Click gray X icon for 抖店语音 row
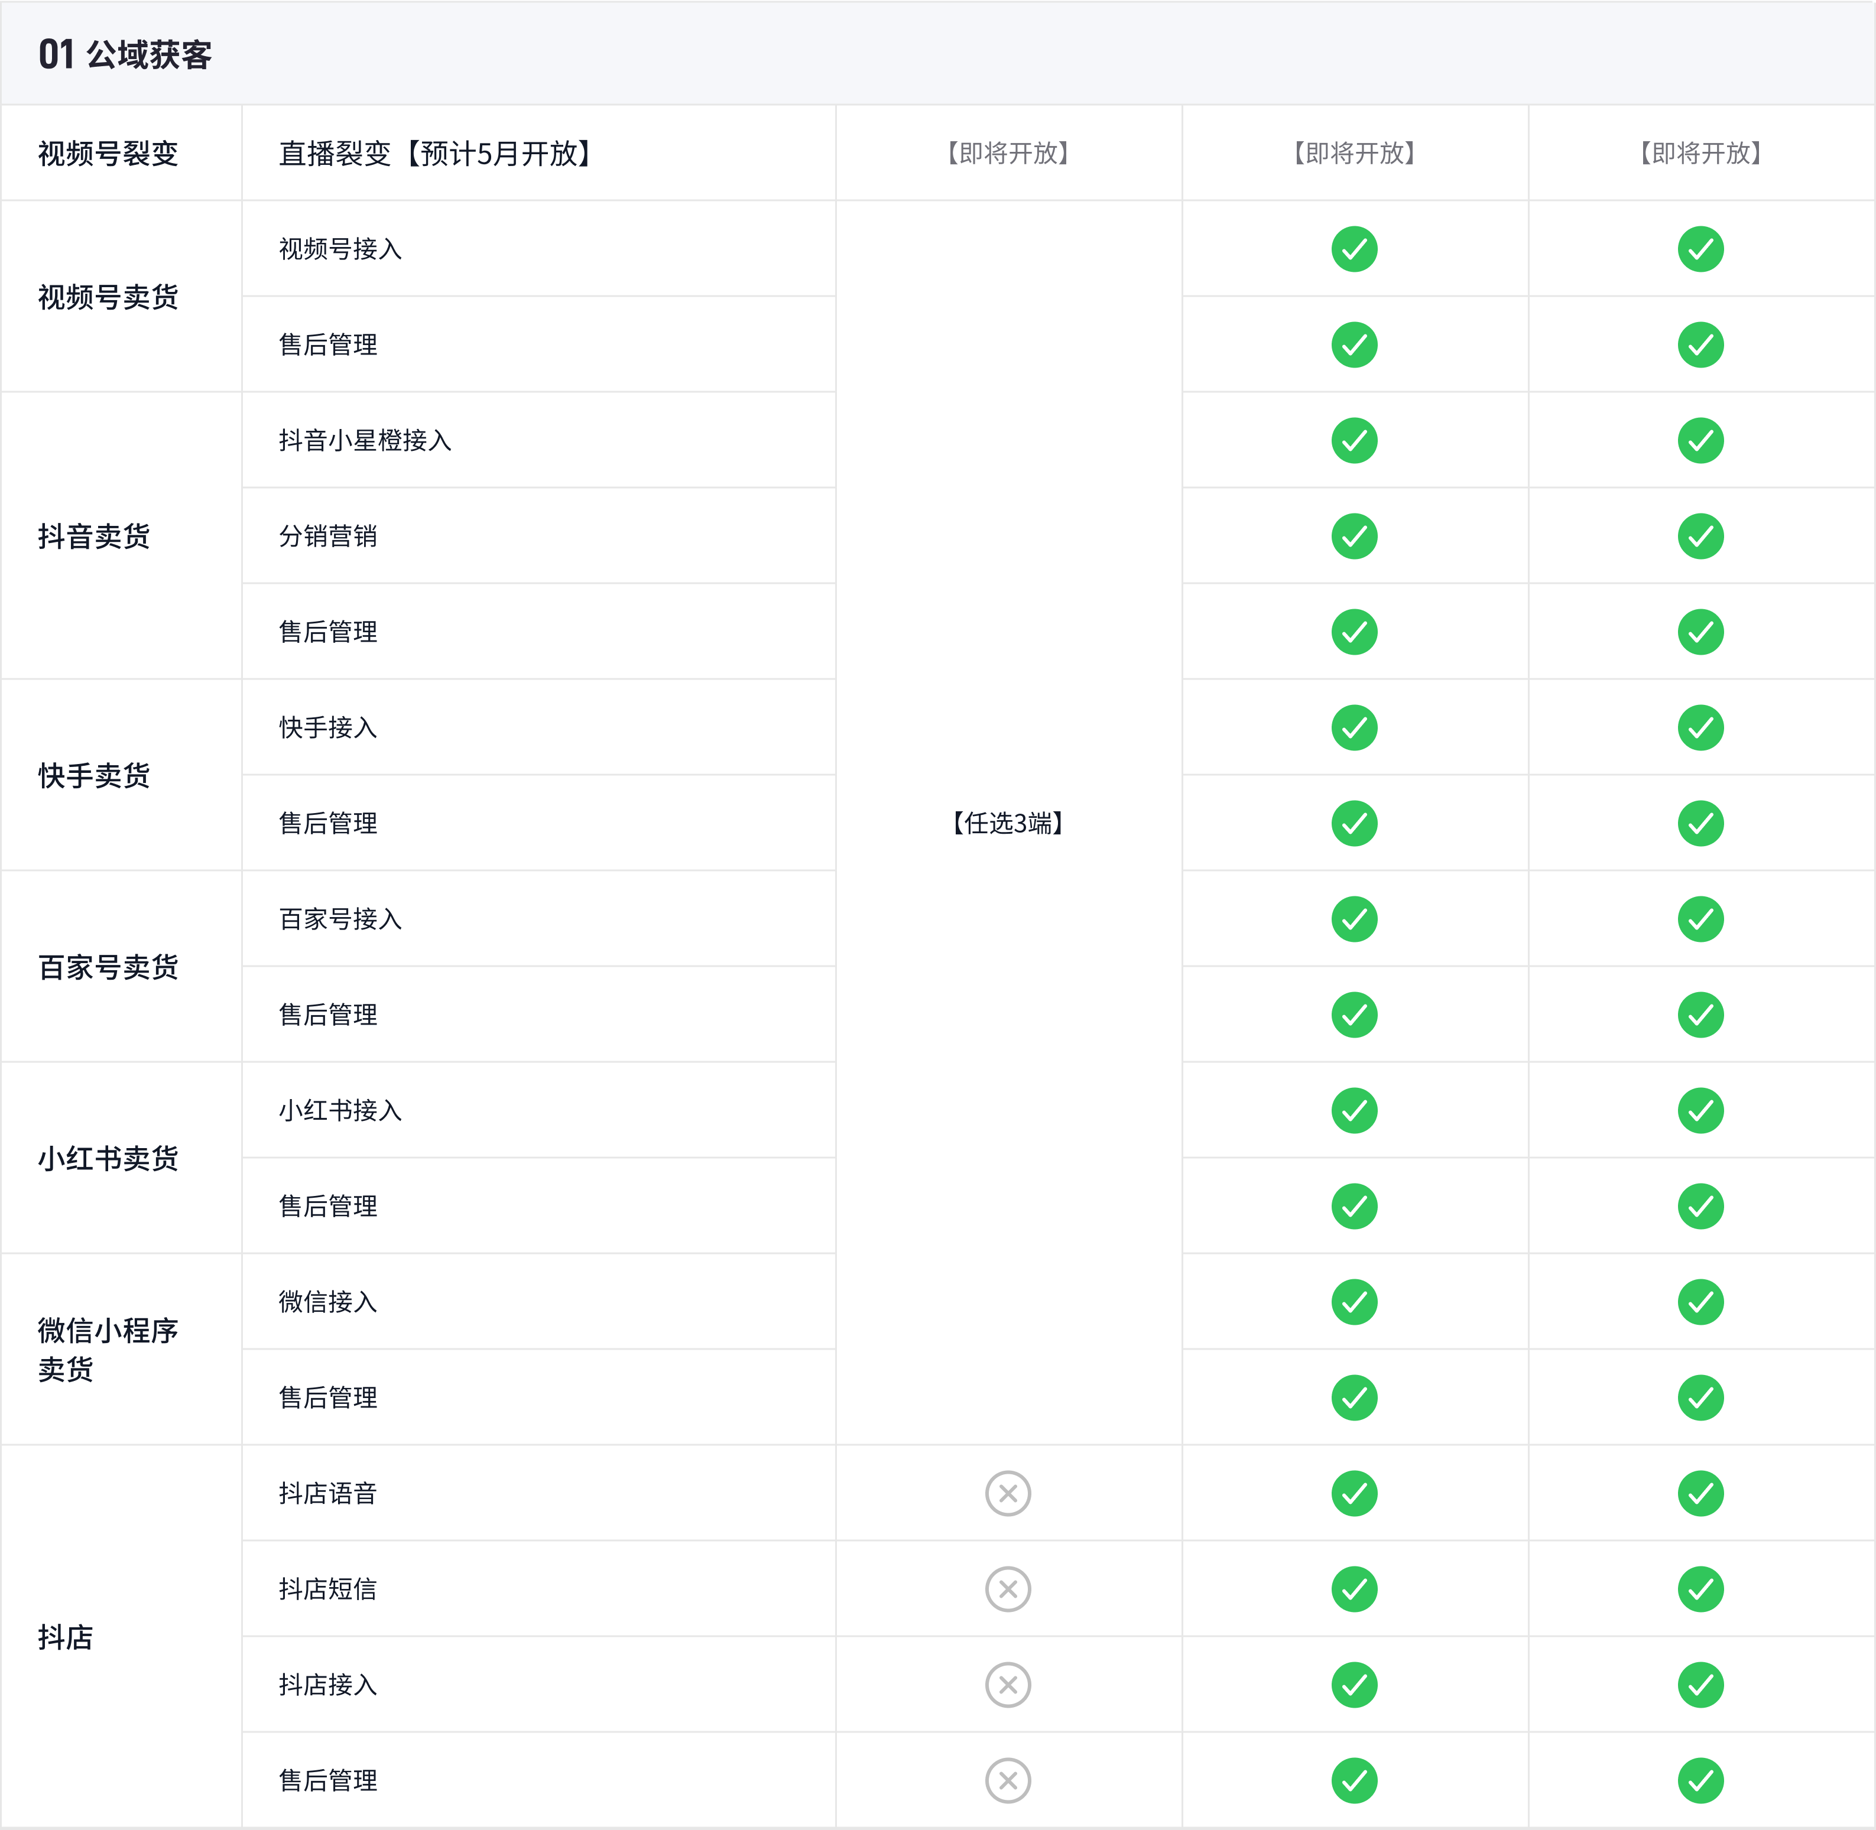This screenshot has width=1876, height=1830. (x=1008, y=1493)
